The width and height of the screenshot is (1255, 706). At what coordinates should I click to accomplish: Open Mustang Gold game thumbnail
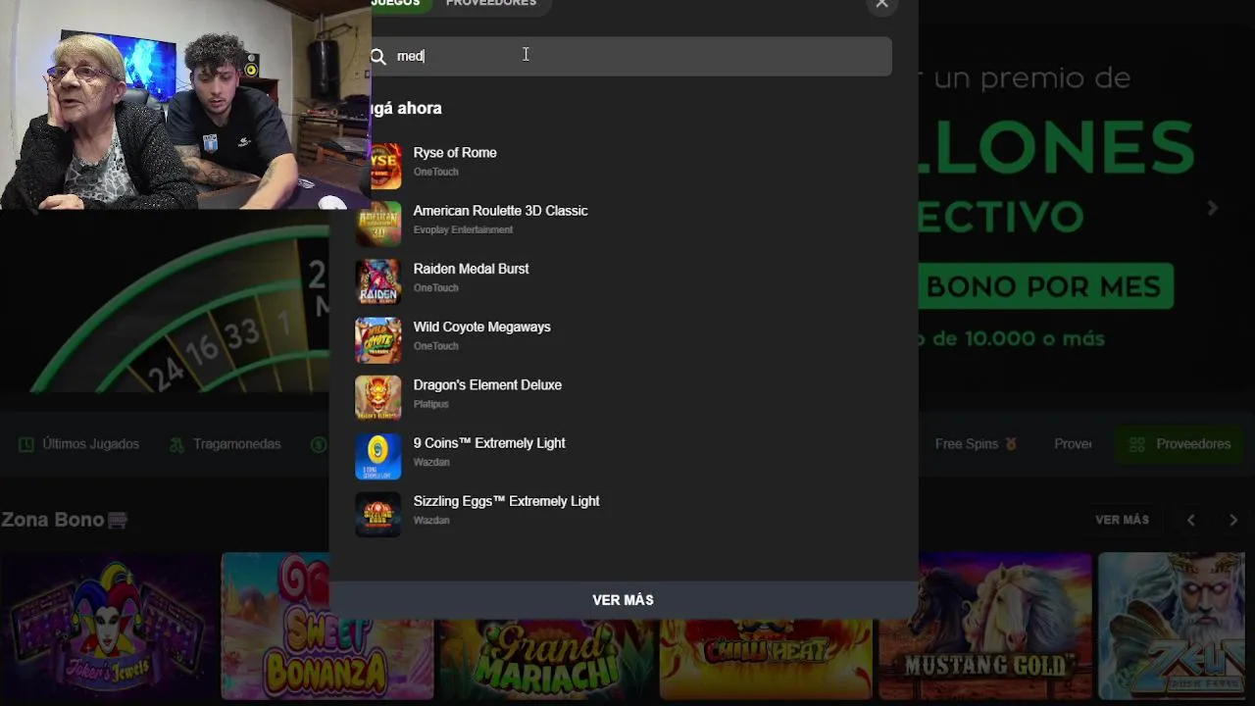[x=985, y=626]
